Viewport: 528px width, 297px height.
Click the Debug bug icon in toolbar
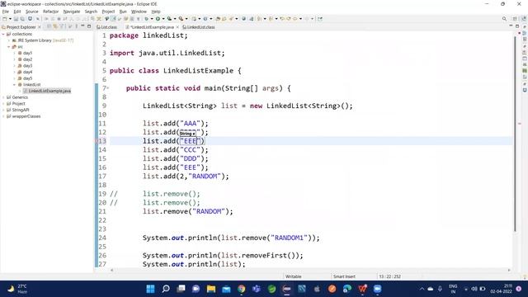(147, 19)
